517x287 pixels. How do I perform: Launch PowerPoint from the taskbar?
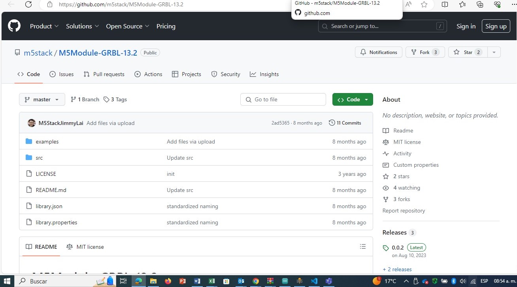[x=182, y=281]
